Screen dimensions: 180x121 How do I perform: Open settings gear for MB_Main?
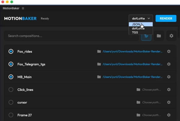[169, 77]
